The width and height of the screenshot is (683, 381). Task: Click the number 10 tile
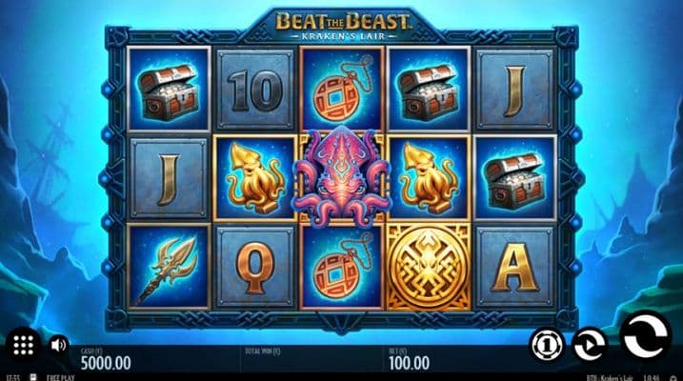coord(255,90)
